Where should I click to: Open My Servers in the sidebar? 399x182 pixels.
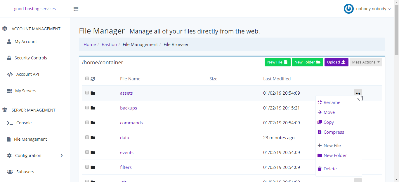coord(26,91)
